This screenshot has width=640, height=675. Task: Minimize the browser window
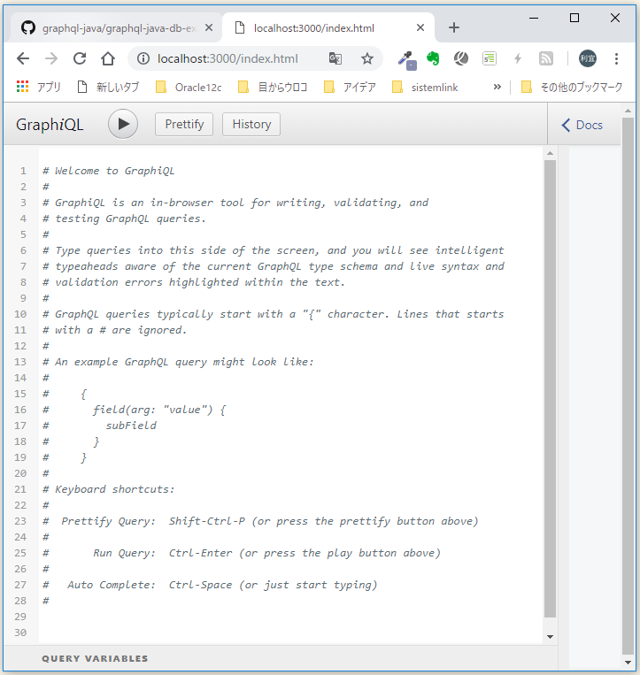pos(534,18)
